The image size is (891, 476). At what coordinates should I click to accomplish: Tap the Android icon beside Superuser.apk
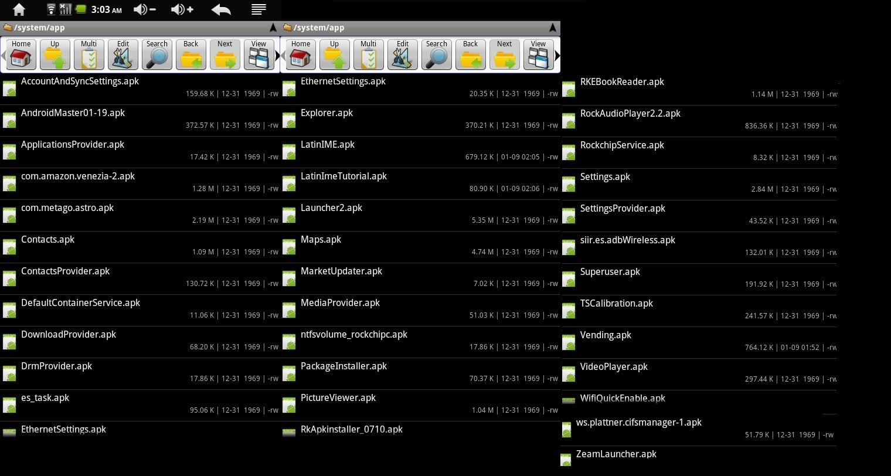568,278
